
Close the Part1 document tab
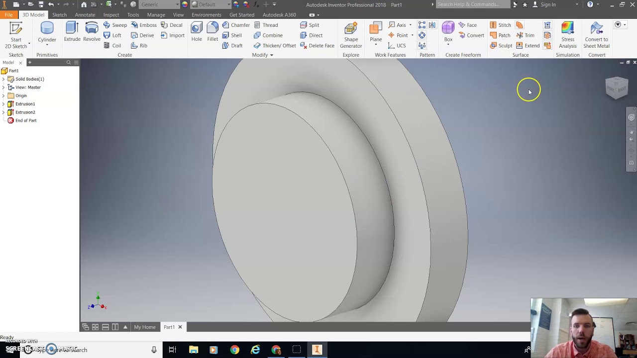pos(180,327)
